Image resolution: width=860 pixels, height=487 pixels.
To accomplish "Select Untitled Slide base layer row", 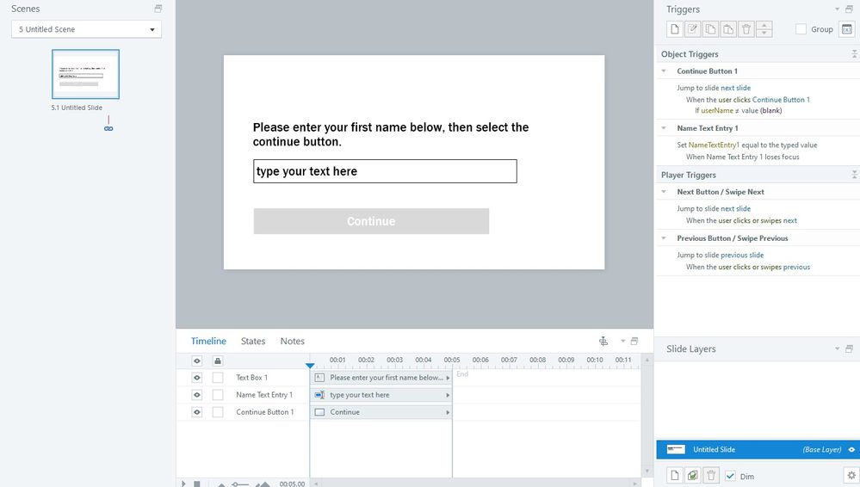I will (758, 450).
